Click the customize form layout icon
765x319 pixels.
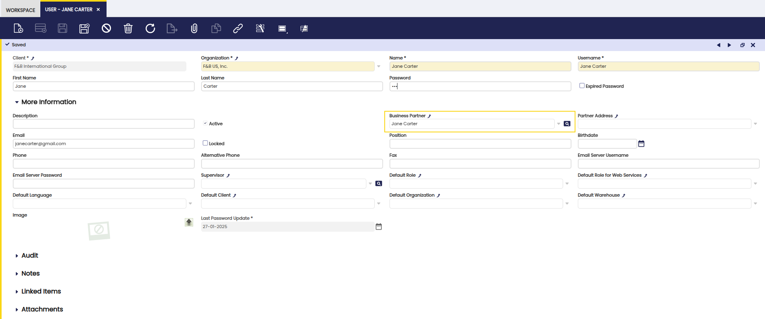pyautogui.click(x=260, y=28)
